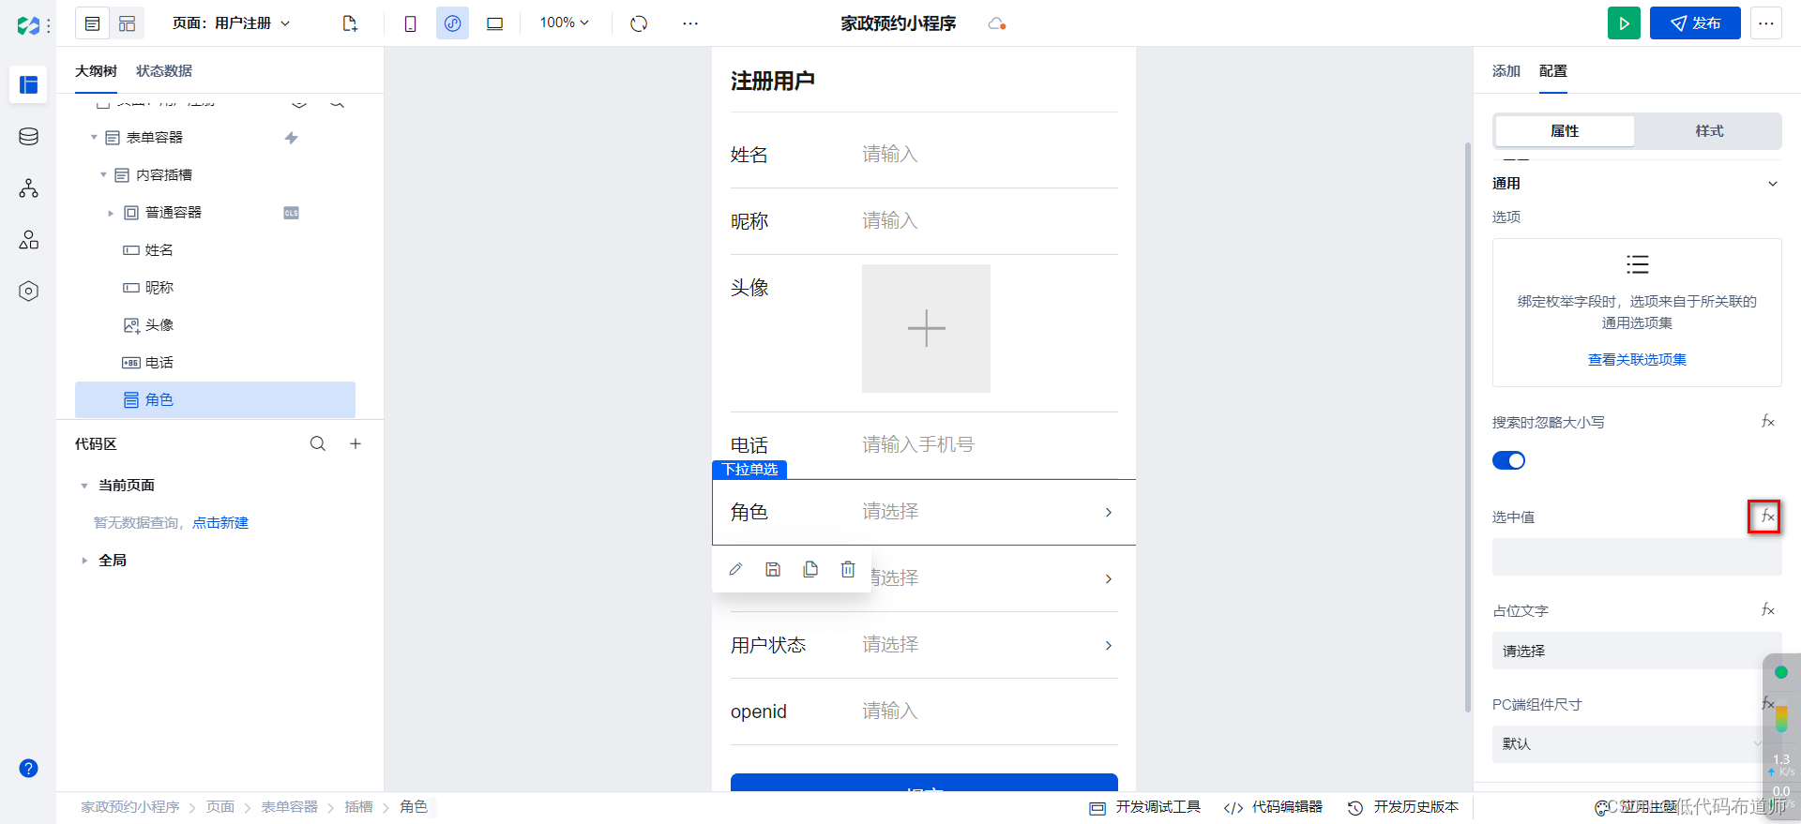The height and width of the screenshot is (824, 1801).
Task: Click the new page file icon
Action: point(350,23)
